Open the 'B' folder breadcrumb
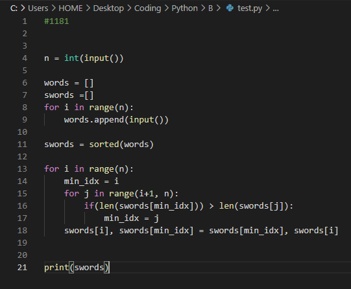Screen dimensions: 351x289 (210, 8)
